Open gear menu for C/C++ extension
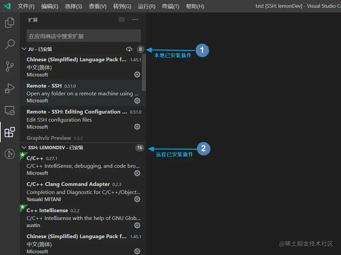 click(x=137, y=173)
